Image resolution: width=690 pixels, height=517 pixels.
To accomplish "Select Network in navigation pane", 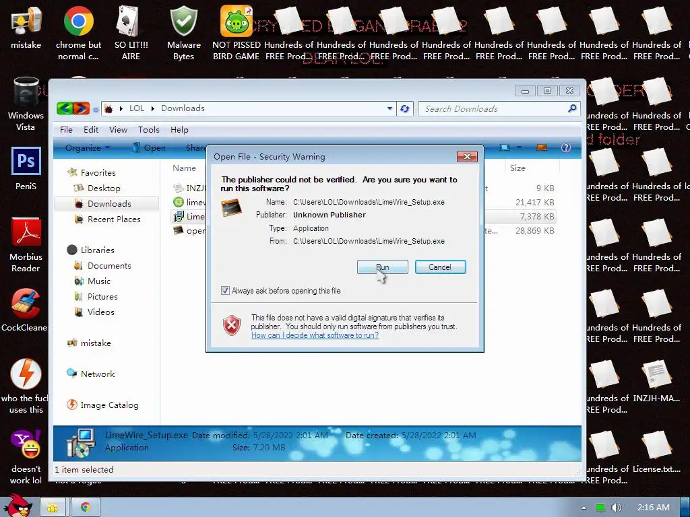I will point(91,374).
